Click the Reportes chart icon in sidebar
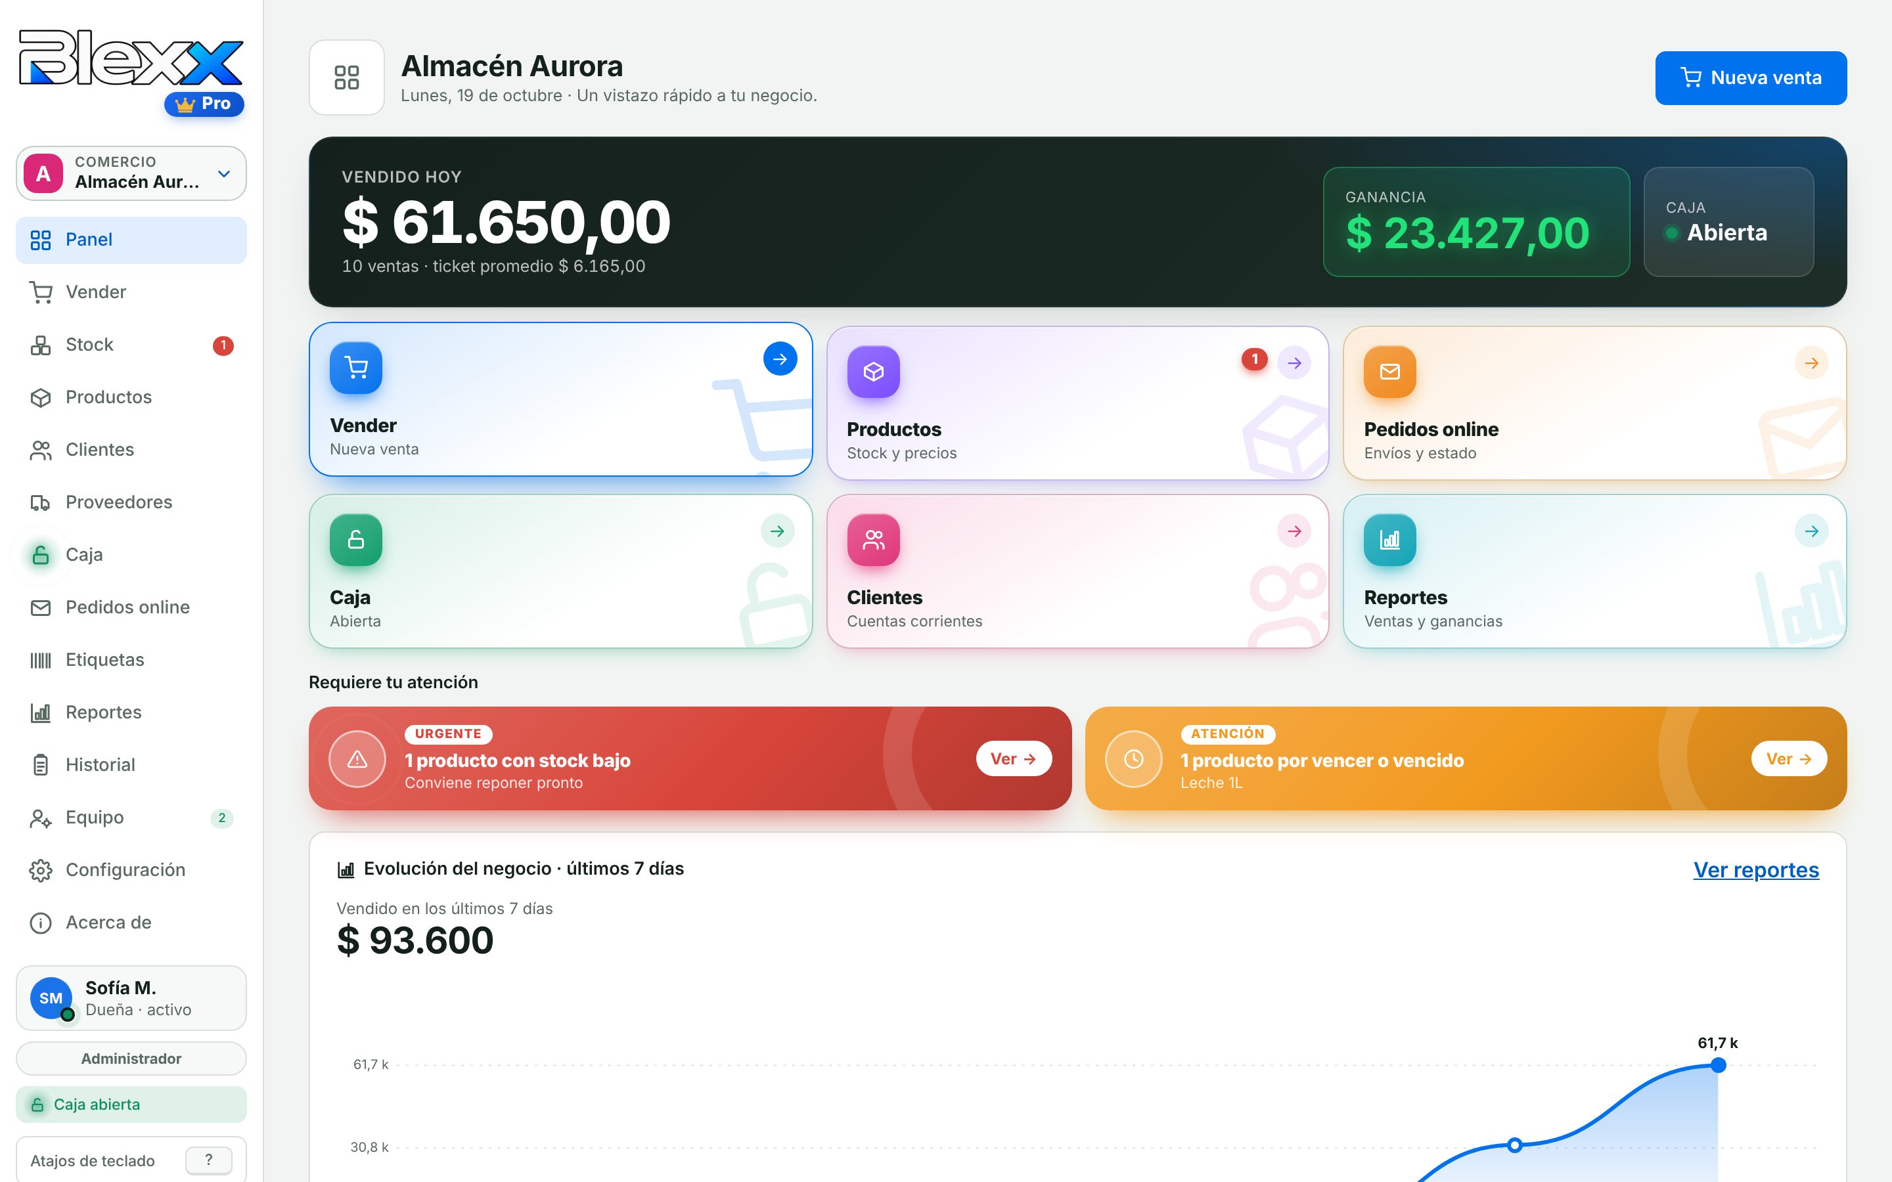 coord(41,712)
